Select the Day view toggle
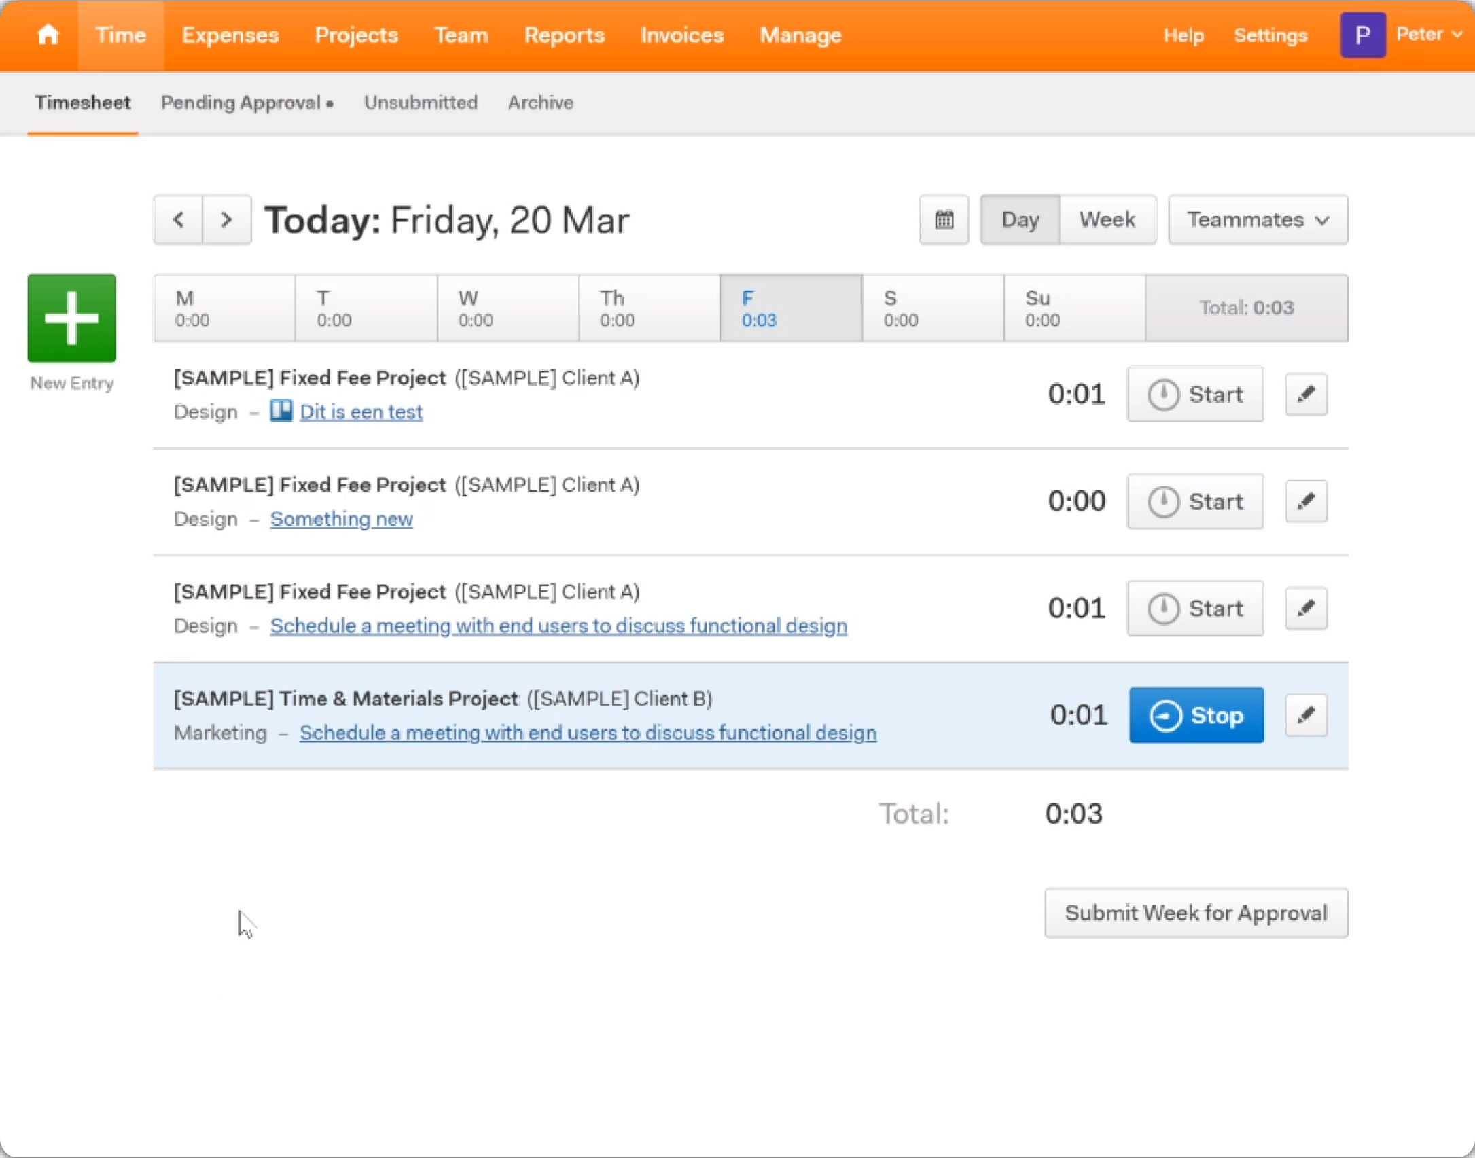1475x1158 pixels. [x=1020, y=219]
